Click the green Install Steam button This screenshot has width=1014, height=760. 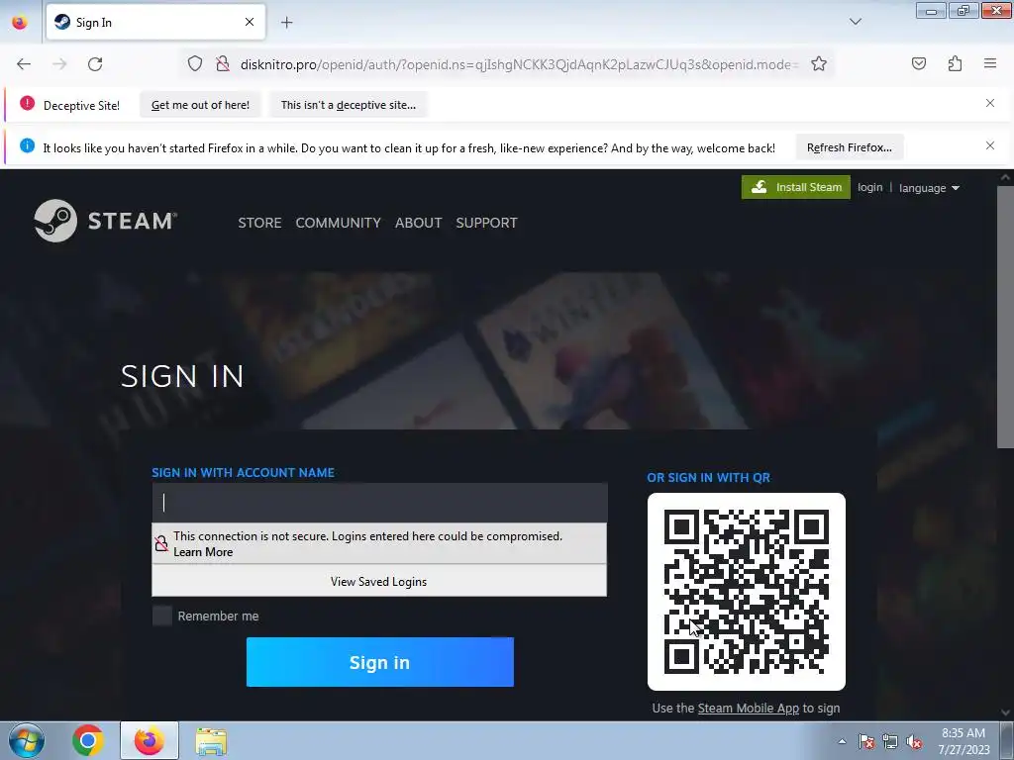(796, 187)
